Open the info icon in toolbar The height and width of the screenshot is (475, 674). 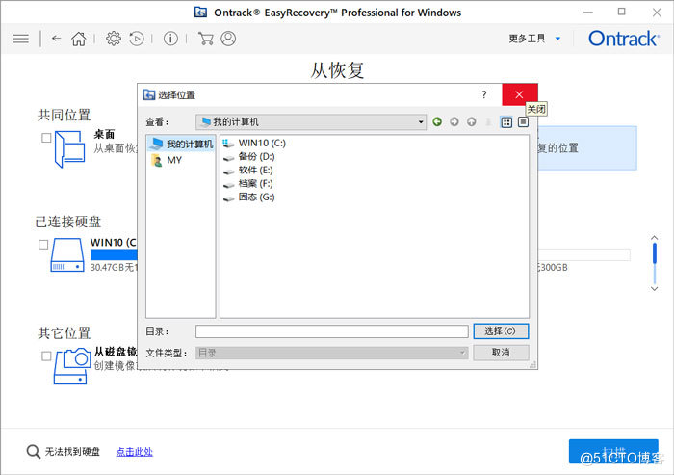[170, 39]
